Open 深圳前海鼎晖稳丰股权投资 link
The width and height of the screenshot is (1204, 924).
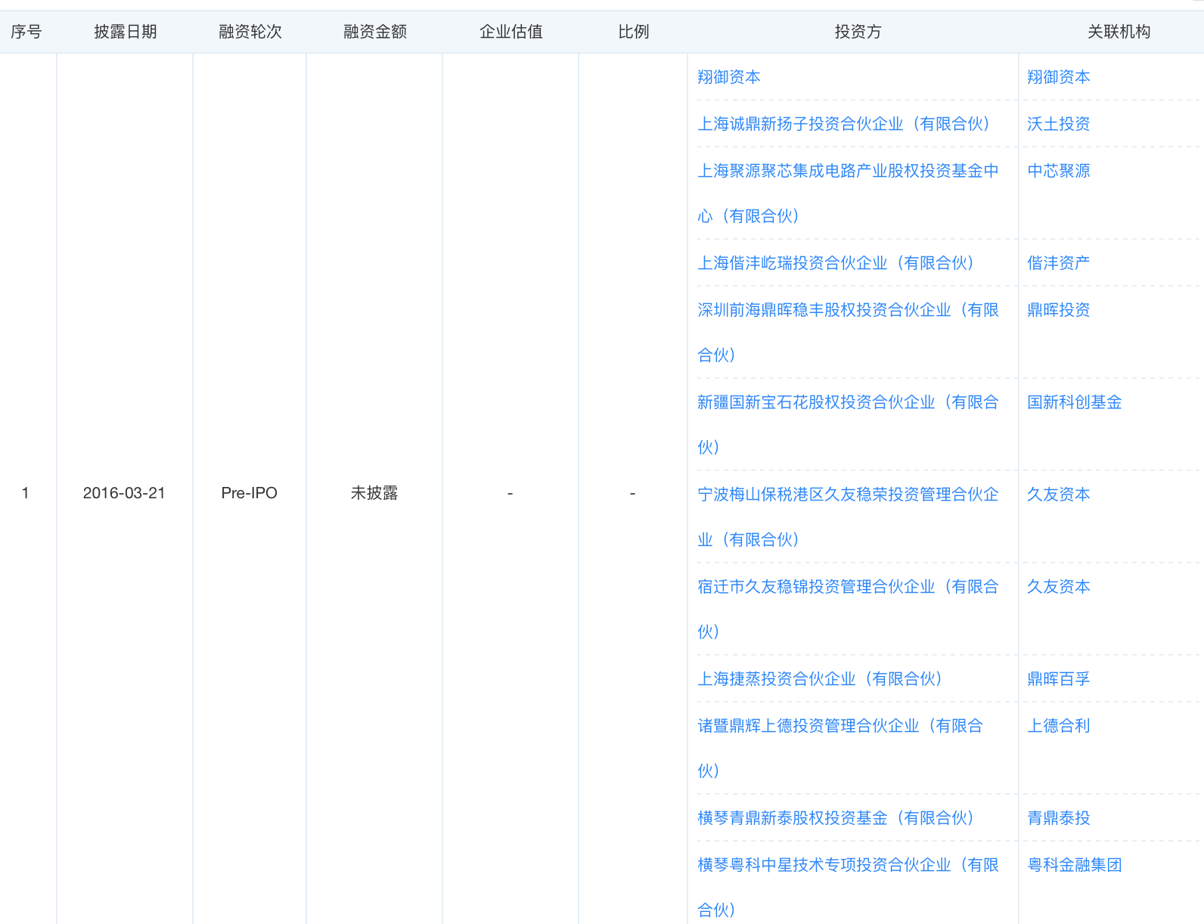(848, 333)
